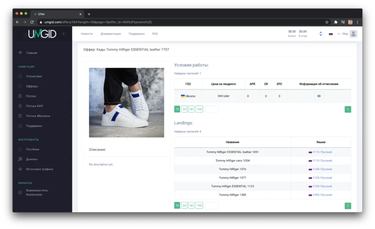
Task: Open the Новости top menu
Action: (86, 34)
